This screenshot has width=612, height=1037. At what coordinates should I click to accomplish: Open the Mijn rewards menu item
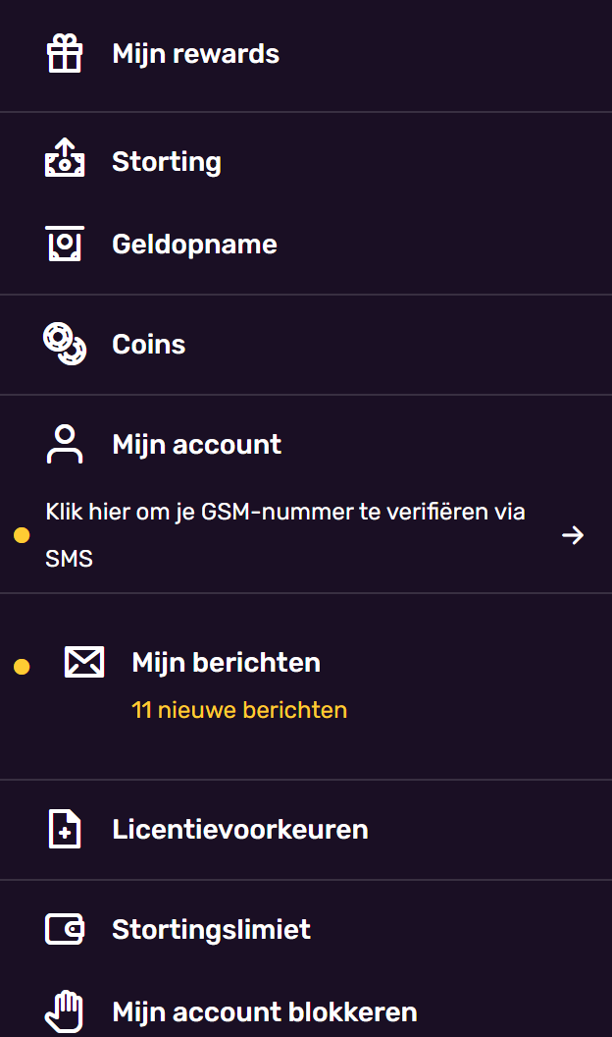[195, 53]
